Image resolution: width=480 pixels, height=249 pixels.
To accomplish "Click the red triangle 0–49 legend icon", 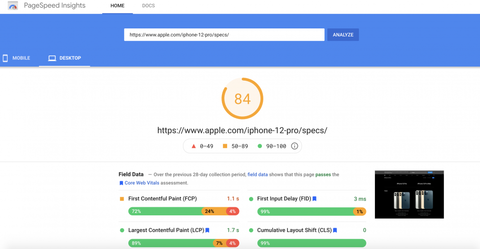I will tap(193, 146).
